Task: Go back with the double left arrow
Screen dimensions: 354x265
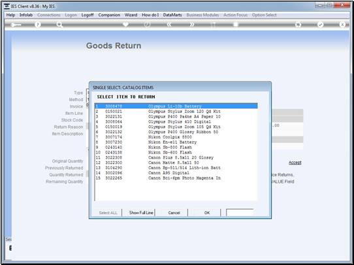Action: point(169,25)
